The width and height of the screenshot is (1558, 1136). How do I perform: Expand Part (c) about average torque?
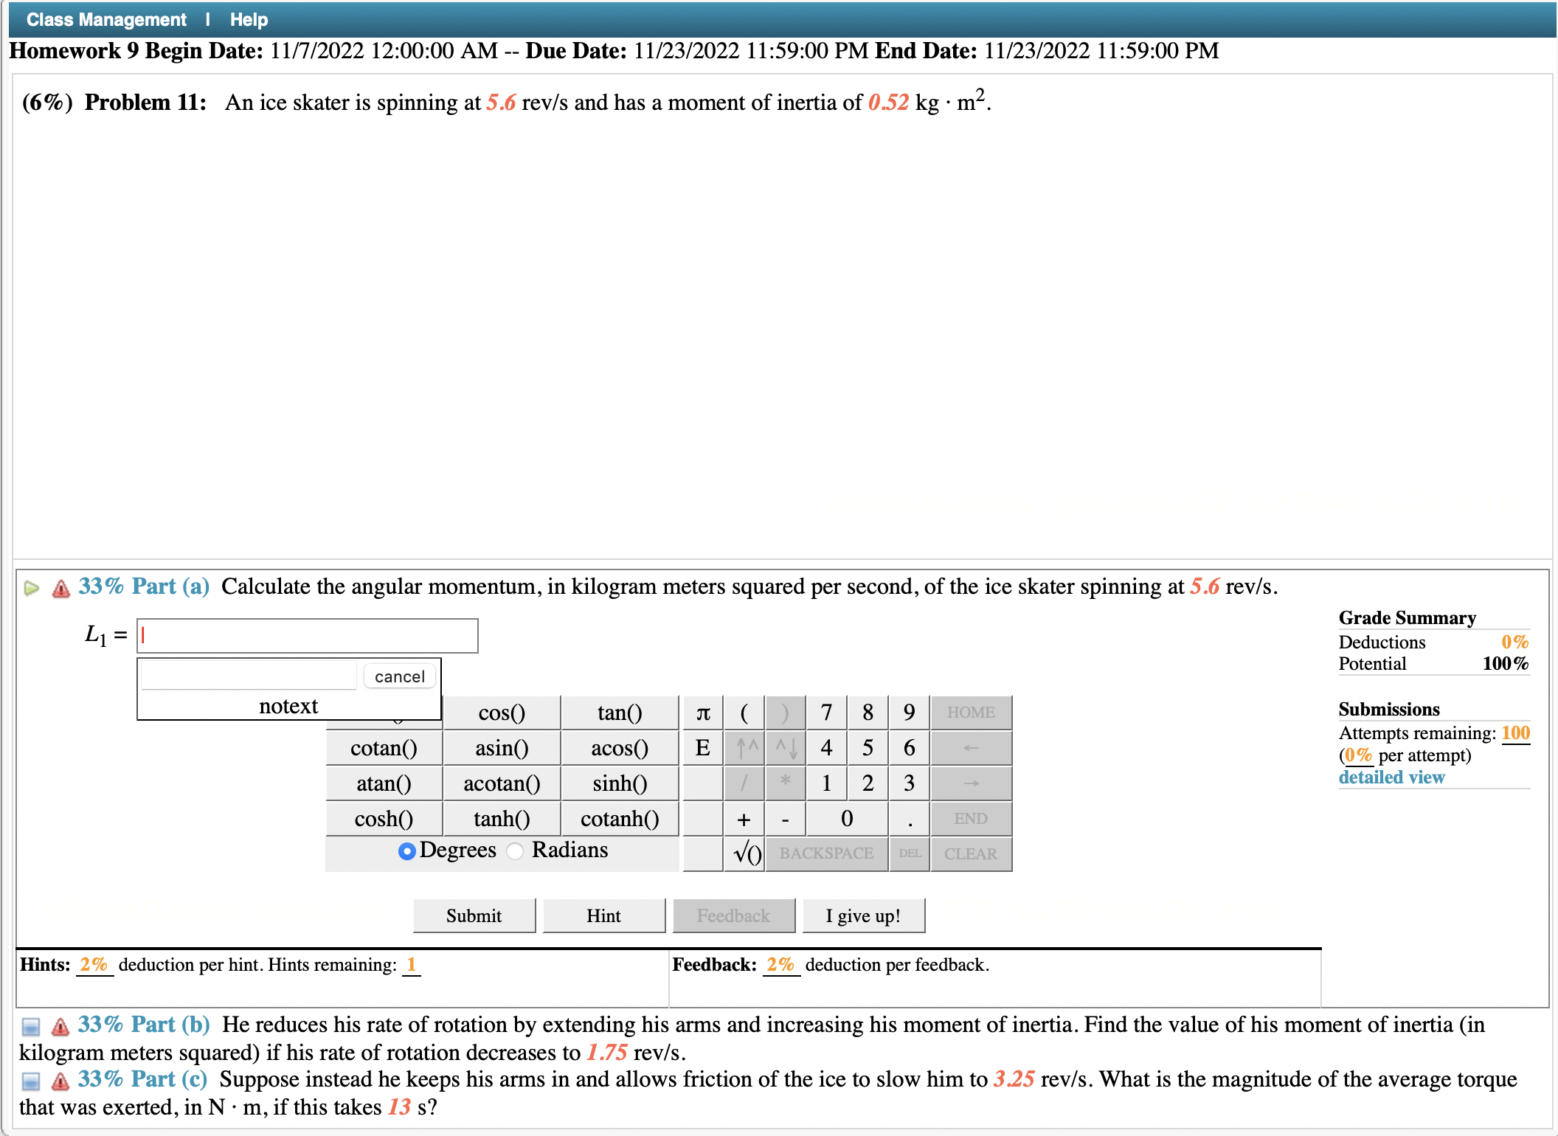point(30,1079)
